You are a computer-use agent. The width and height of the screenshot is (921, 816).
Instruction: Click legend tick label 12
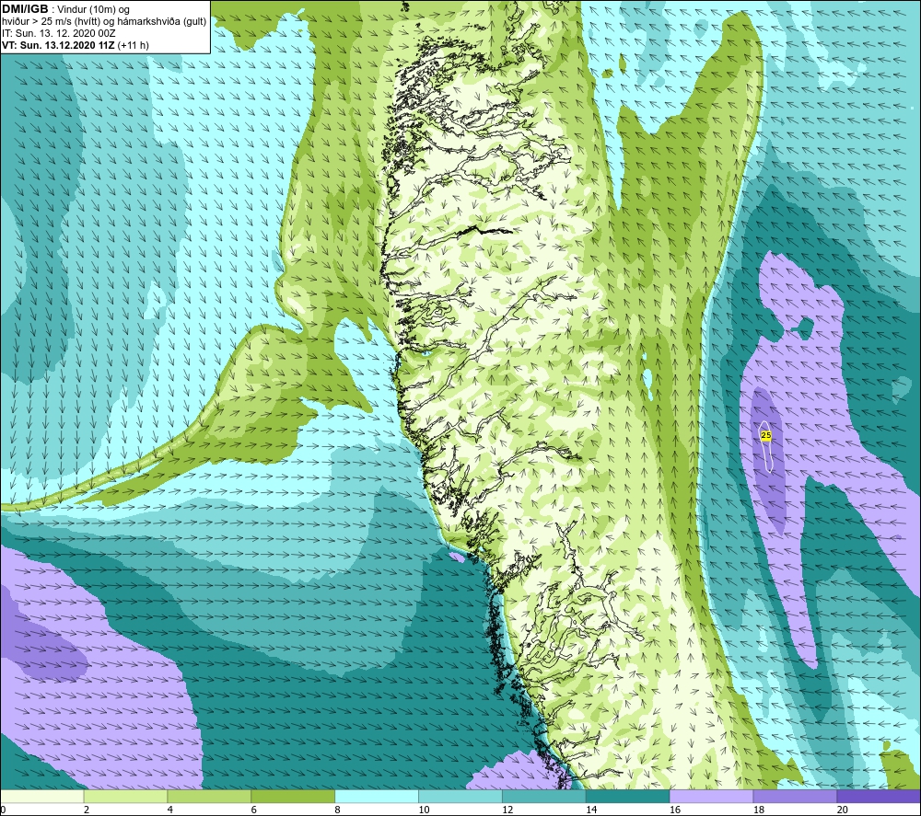(507, 810)
